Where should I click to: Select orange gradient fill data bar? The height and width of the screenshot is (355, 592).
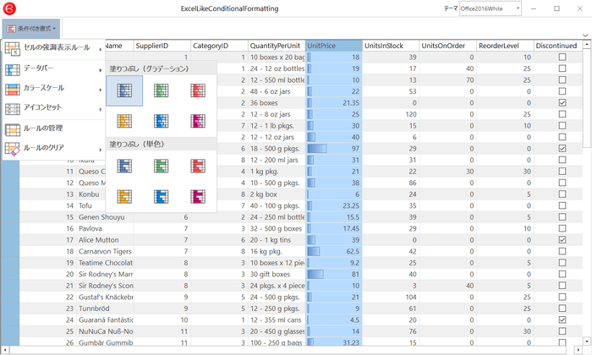pyautogui.click(x=124, y=121)
